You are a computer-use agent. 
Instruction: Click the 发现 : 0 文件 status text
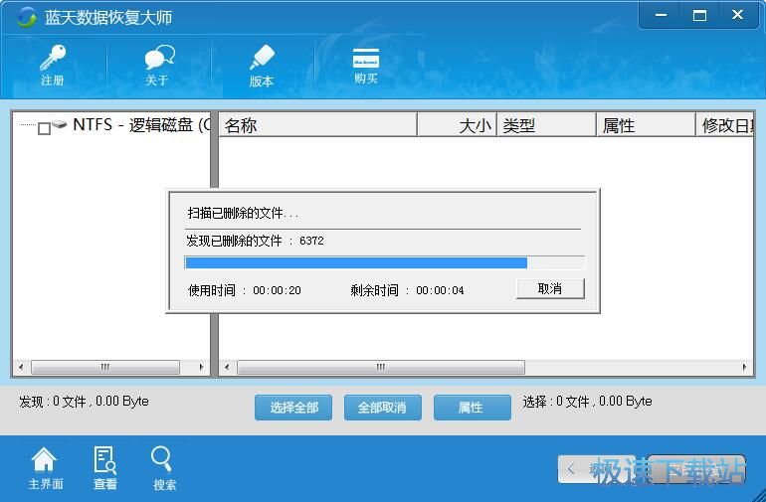84,402
